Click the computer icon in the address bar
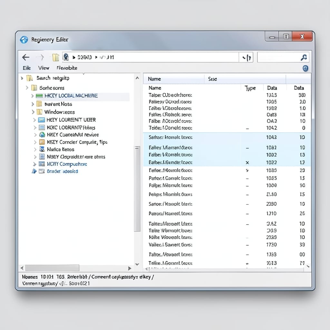This screenshot has height=330, width=330. pos(66,57)
